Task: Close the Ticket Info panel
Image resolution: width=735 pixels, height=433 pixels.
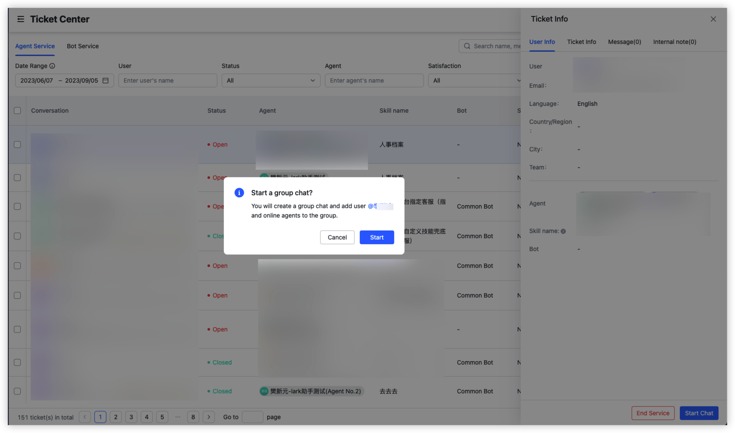Action: [713, 19]
